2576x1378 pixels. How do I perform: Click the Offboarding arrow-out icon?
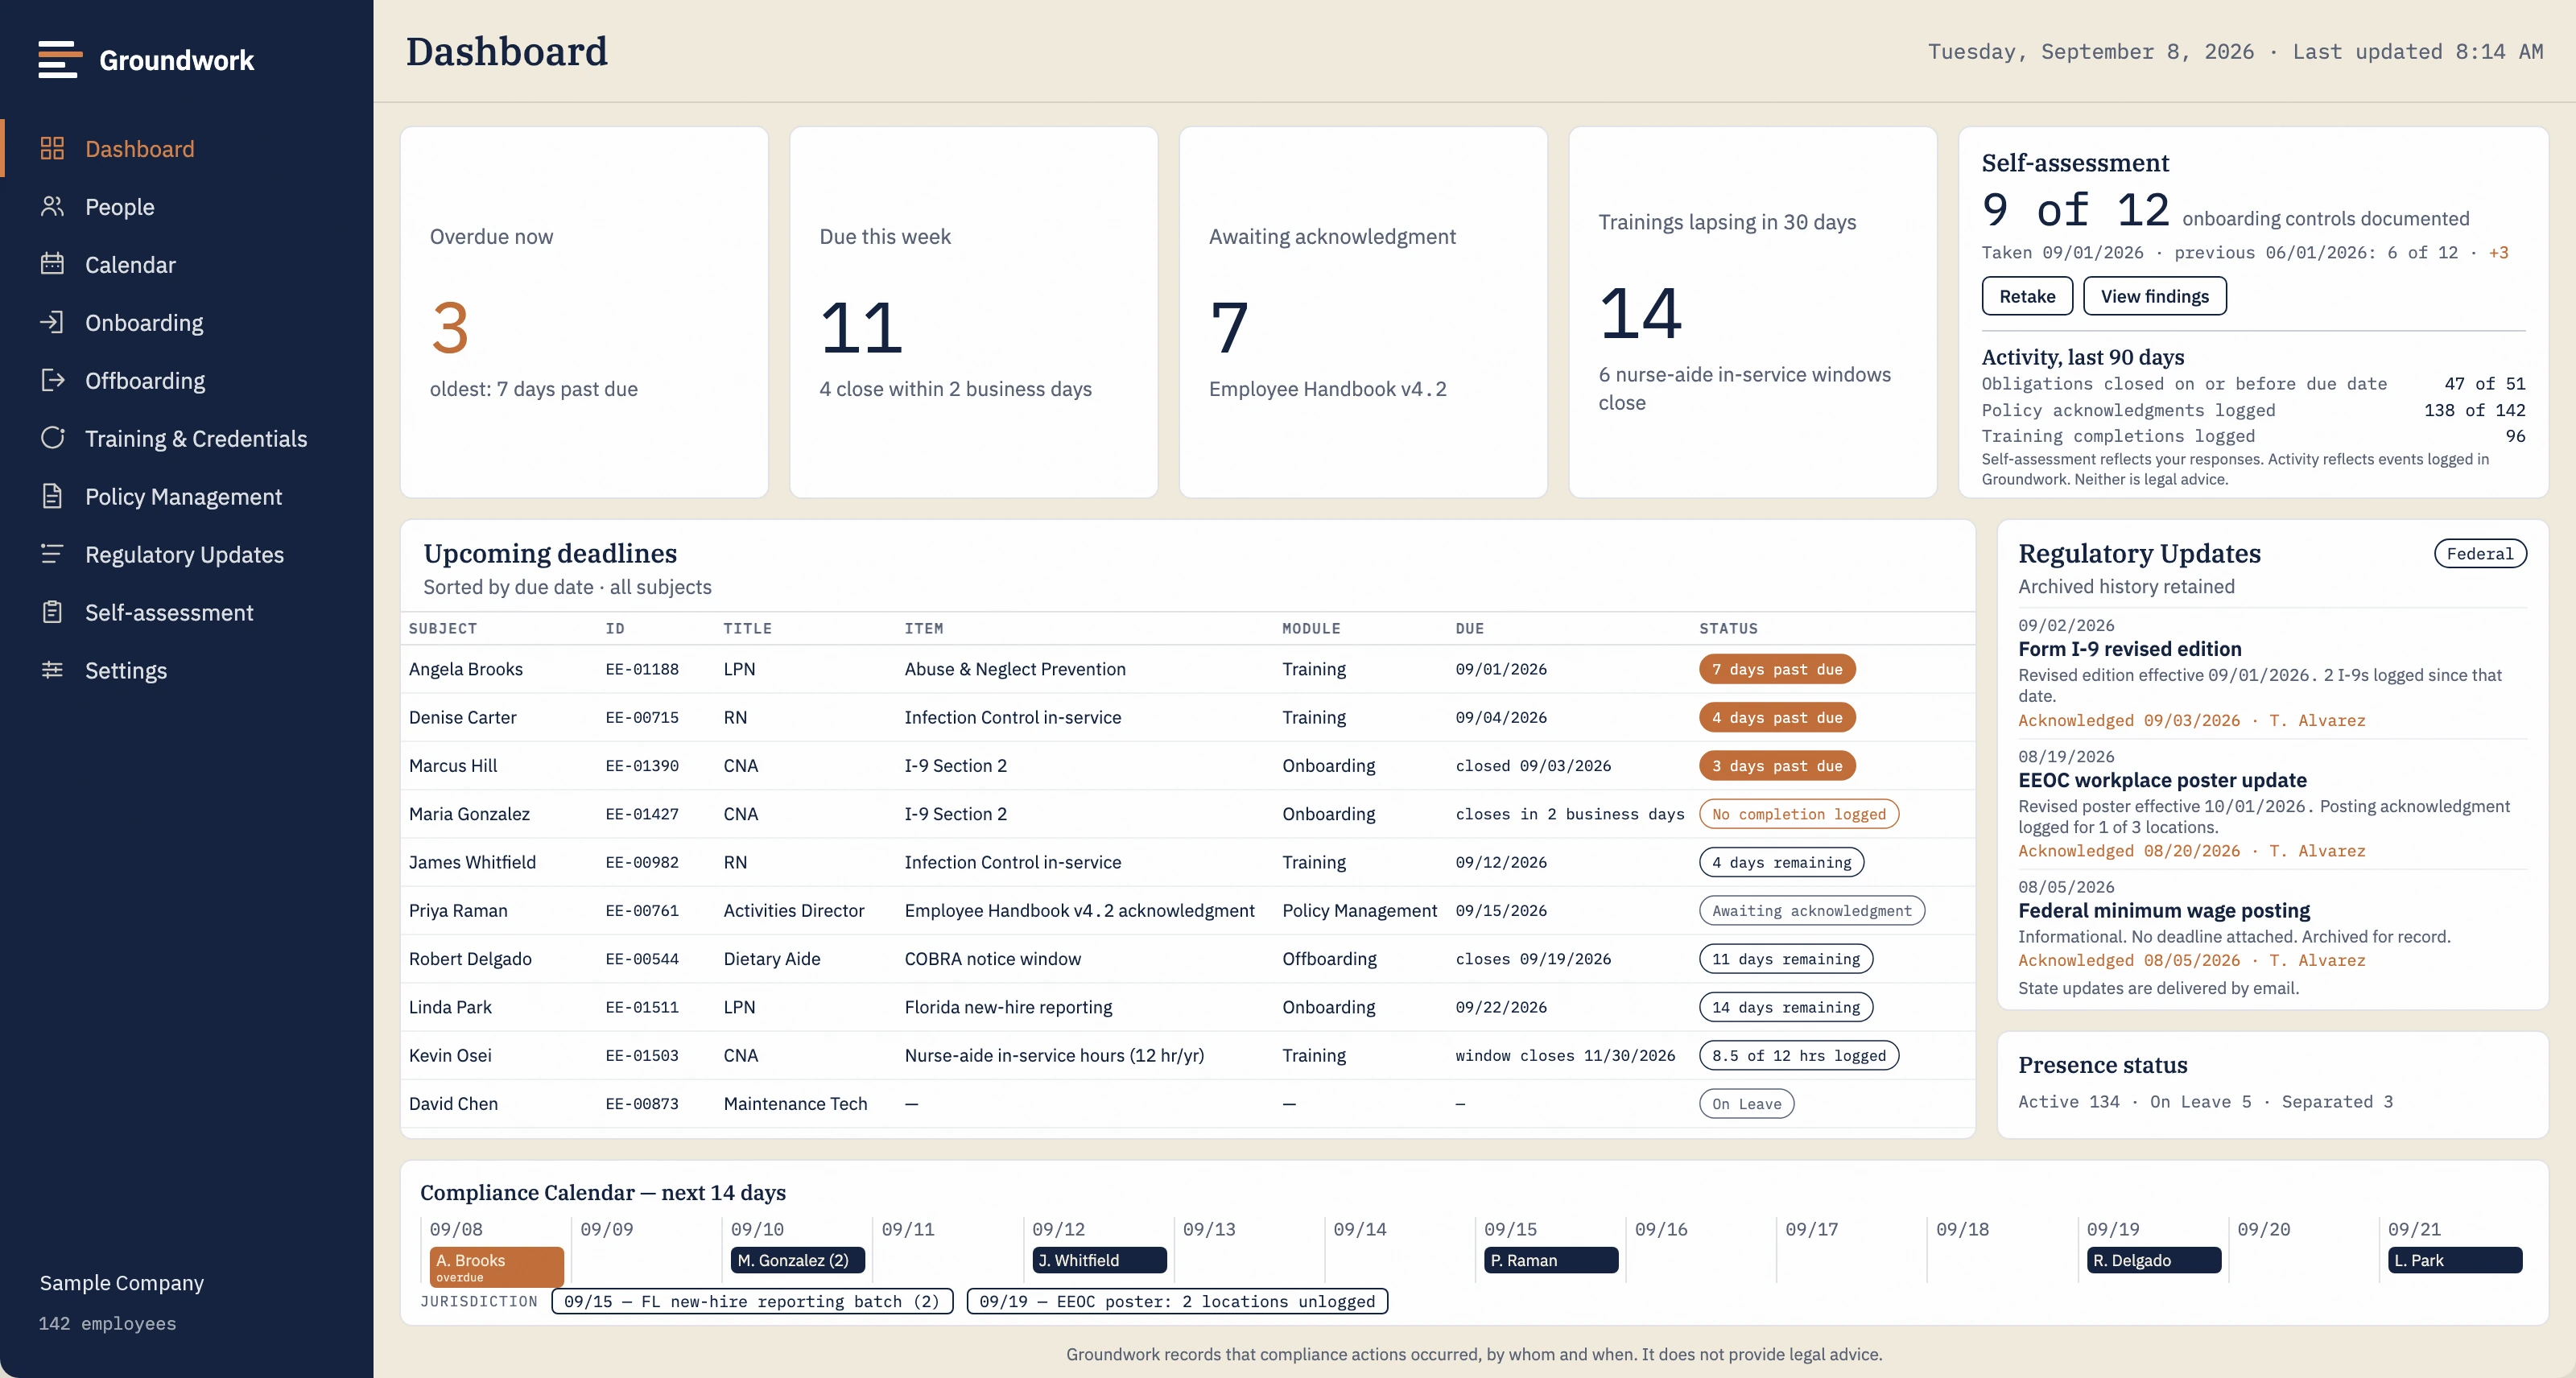(52, 381)
